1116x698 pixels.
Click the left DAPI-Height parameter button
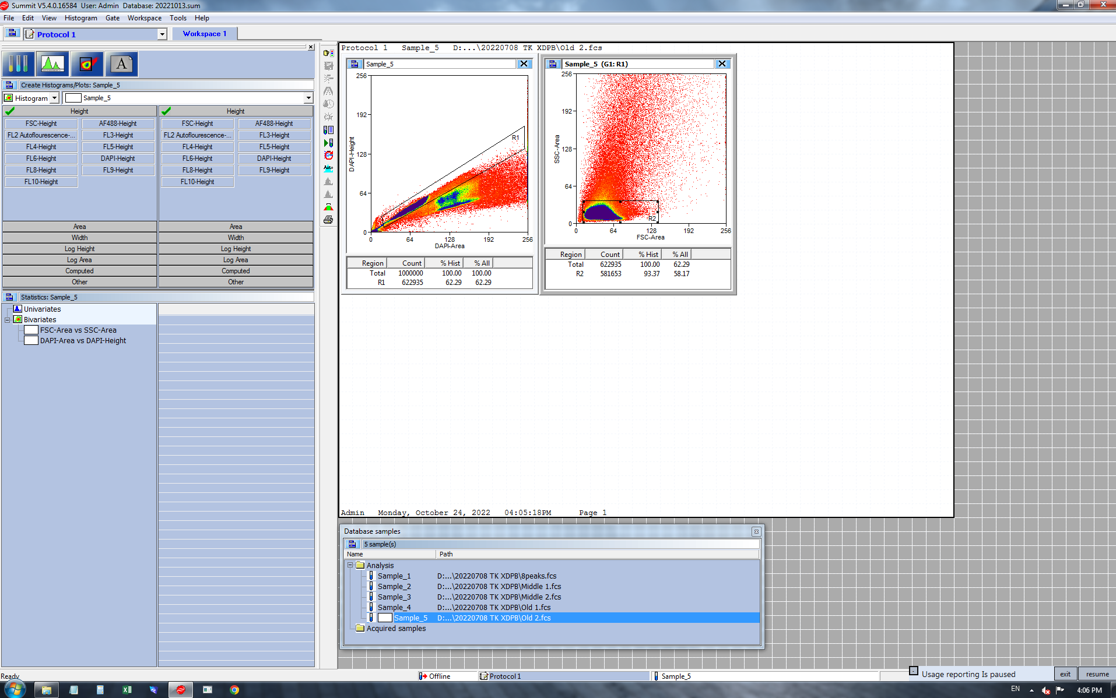click(x=118, y=158)
